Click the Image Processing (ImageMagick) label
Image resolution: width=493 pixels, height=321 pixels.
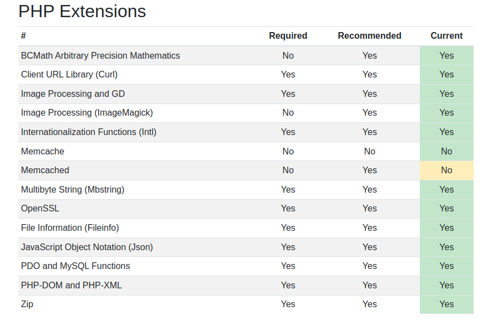point(87,113)
